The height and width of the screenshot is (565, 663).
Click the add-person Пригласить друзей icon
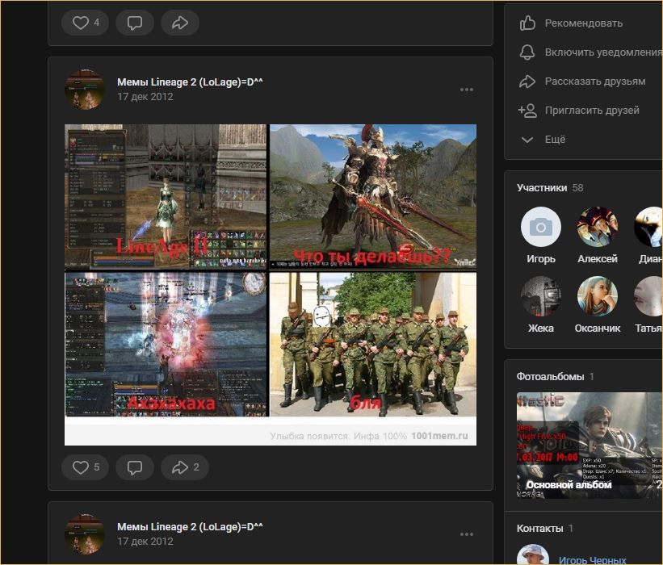pos(527,111)
